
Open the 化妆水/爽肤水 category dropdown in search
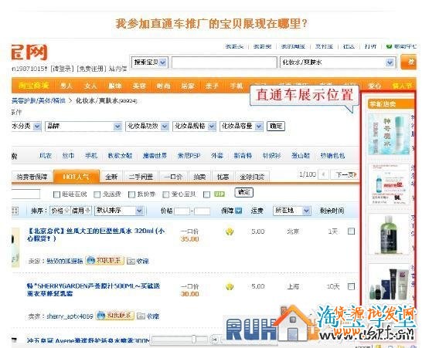click(338, 63)
